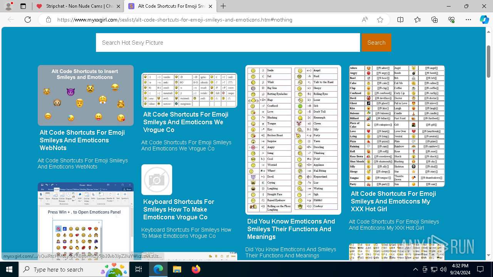Open My XXX Hot Girl title link
Screen dimensions: 493x277
393,201
